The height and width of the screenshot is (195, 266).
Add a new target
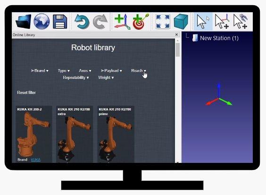tap(141, 22)
